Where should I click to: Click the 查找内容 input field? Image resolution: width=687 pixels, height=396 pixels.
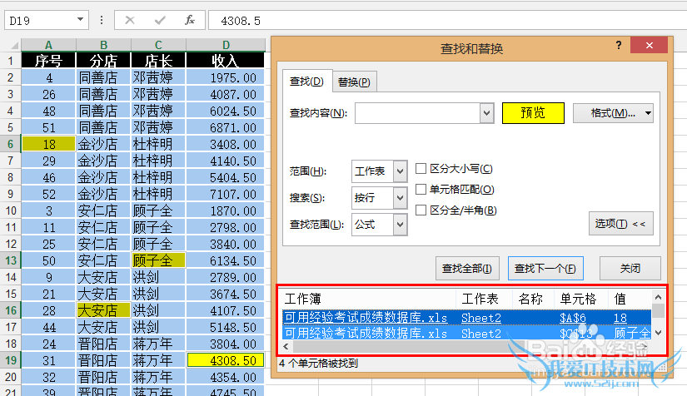(417, 112)
